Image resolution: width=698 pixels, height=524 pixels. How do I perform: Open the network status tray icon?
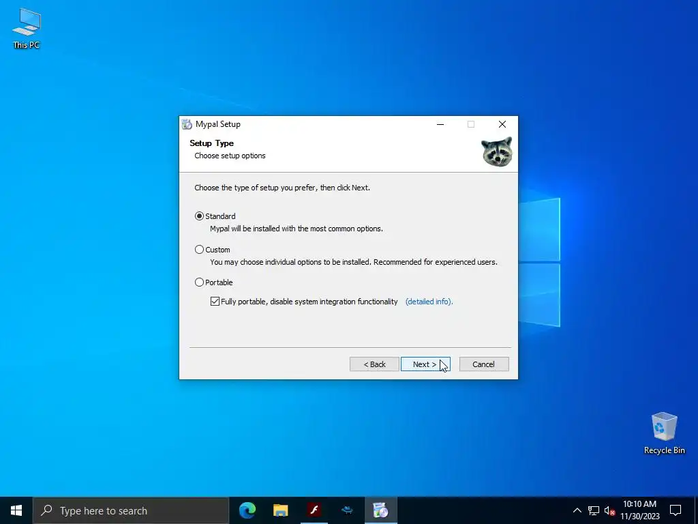coord(594,510)
